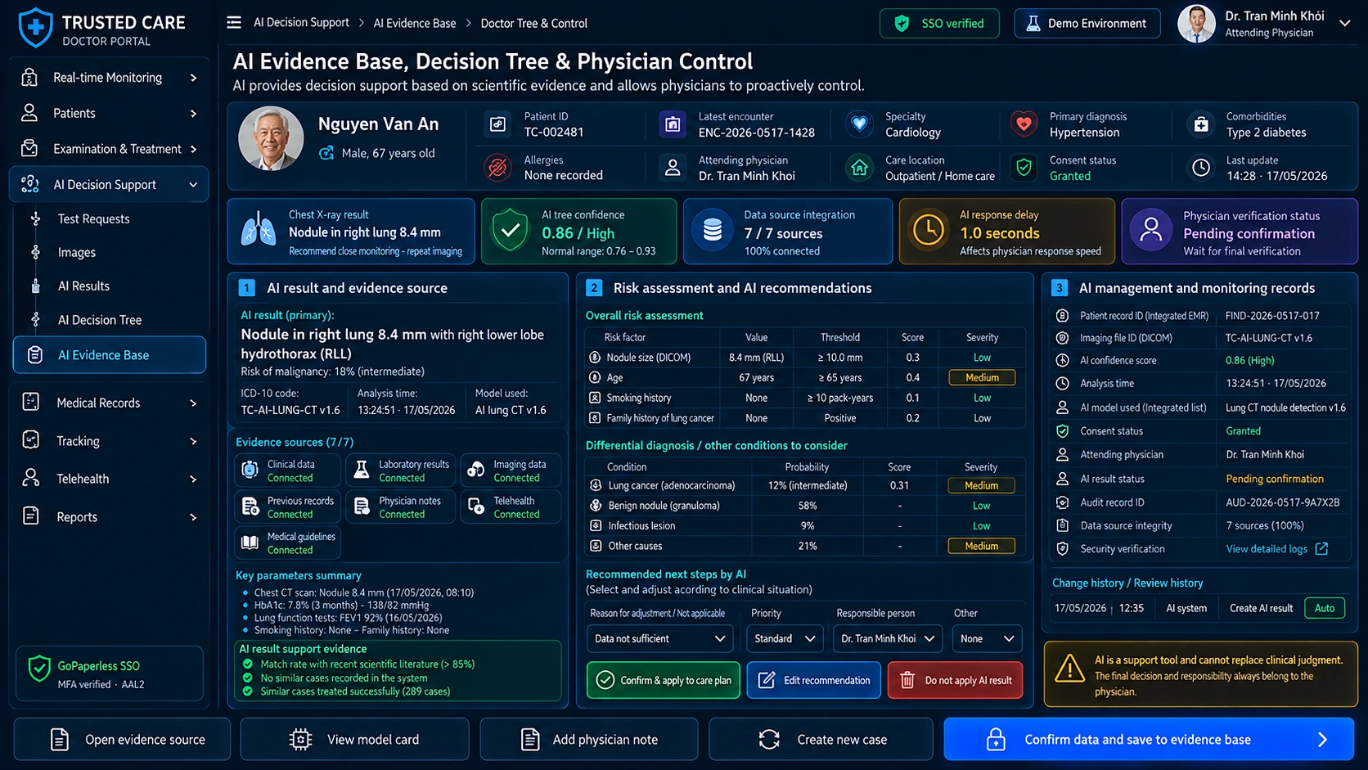Click the Telehealth evidence source icon
The height and width of the screenshot is (770, 1368).
pos(475,507)
